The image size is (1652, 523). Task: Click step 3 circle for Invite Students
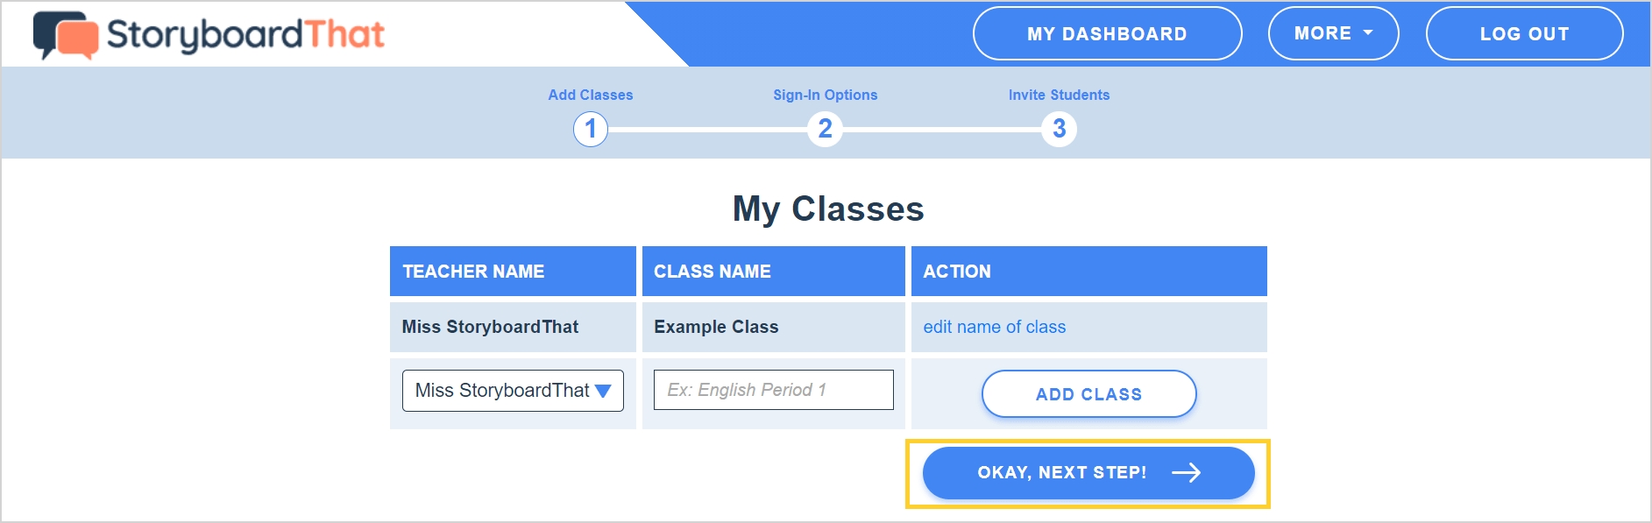pyautogui.click(x=1059, y=130)
